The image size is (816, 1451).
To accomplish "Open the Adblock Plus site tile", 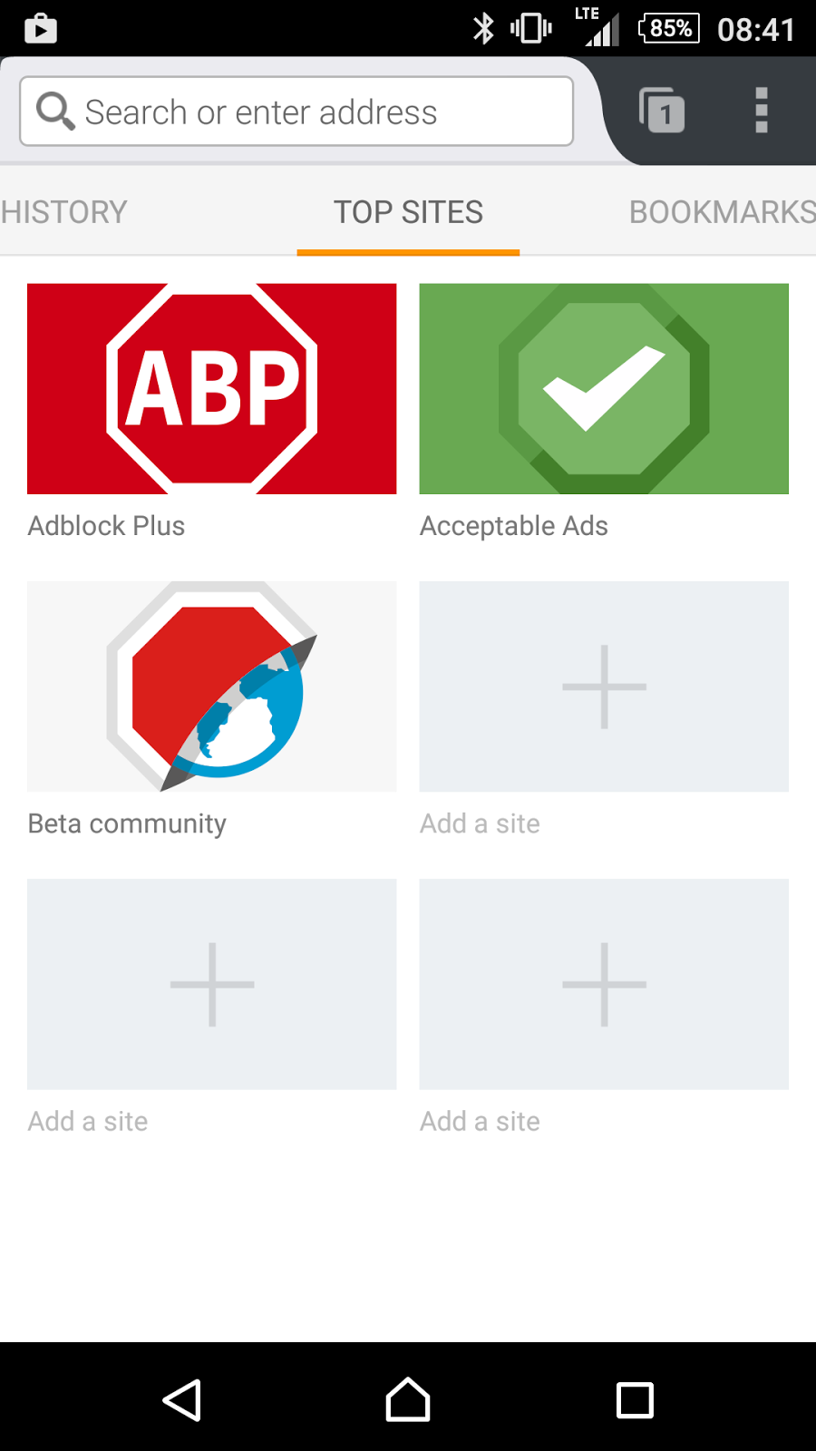I will (211, 389).
